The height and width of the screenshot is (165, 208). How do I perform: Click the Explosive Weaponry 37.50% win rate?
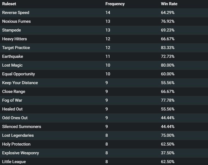point(168,153)
